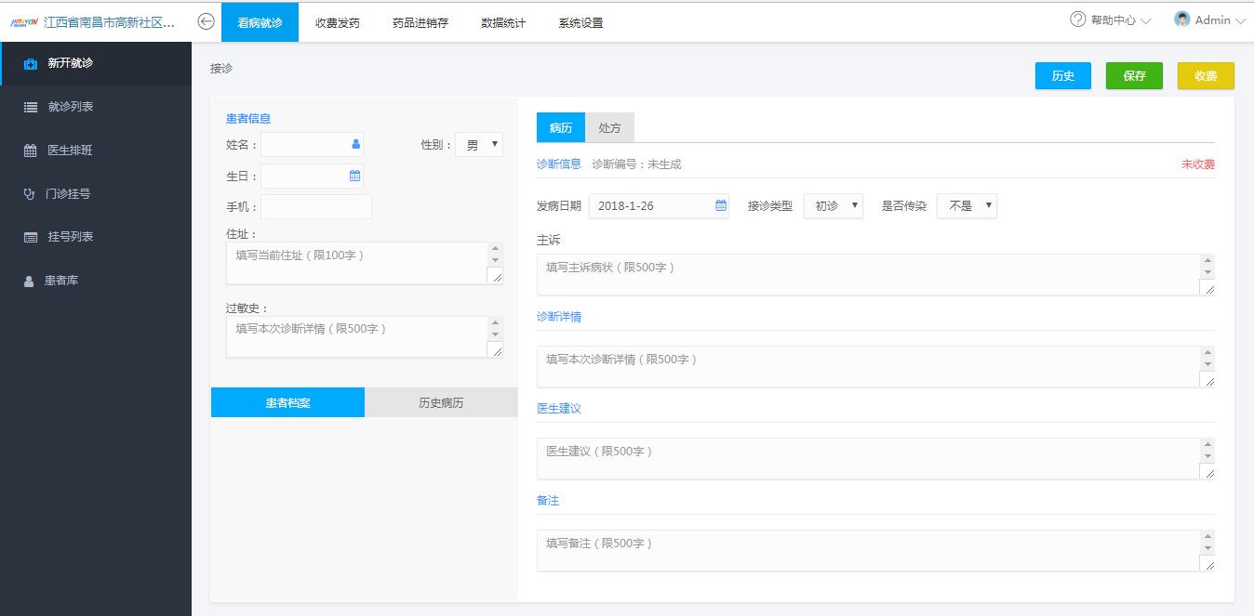This screenshot has height=616, width=1254.
Task: Switch to the 历史病历 tab
Action: tap(441, 403)
